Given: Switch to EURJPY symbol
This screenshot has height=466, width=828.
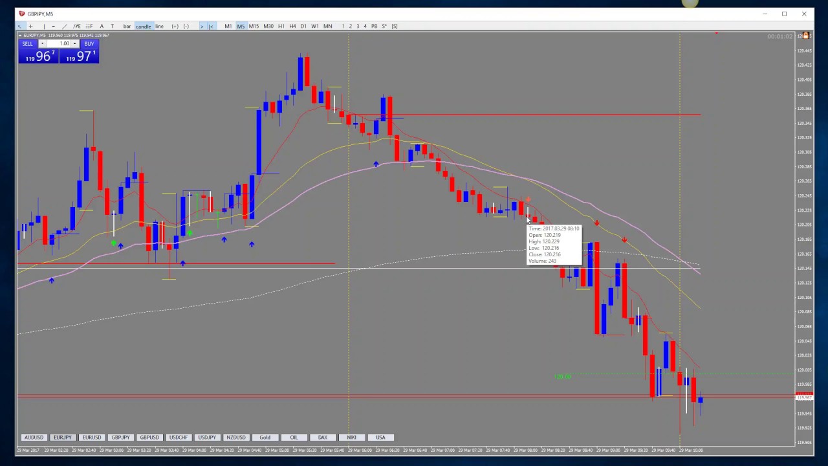Looking at the screenshot, I should [x=62, y=438].
